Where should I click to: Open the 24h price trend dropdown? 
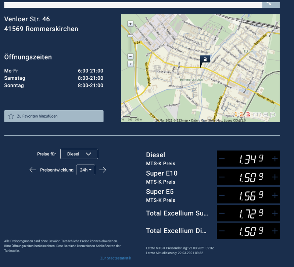(85, 170)
